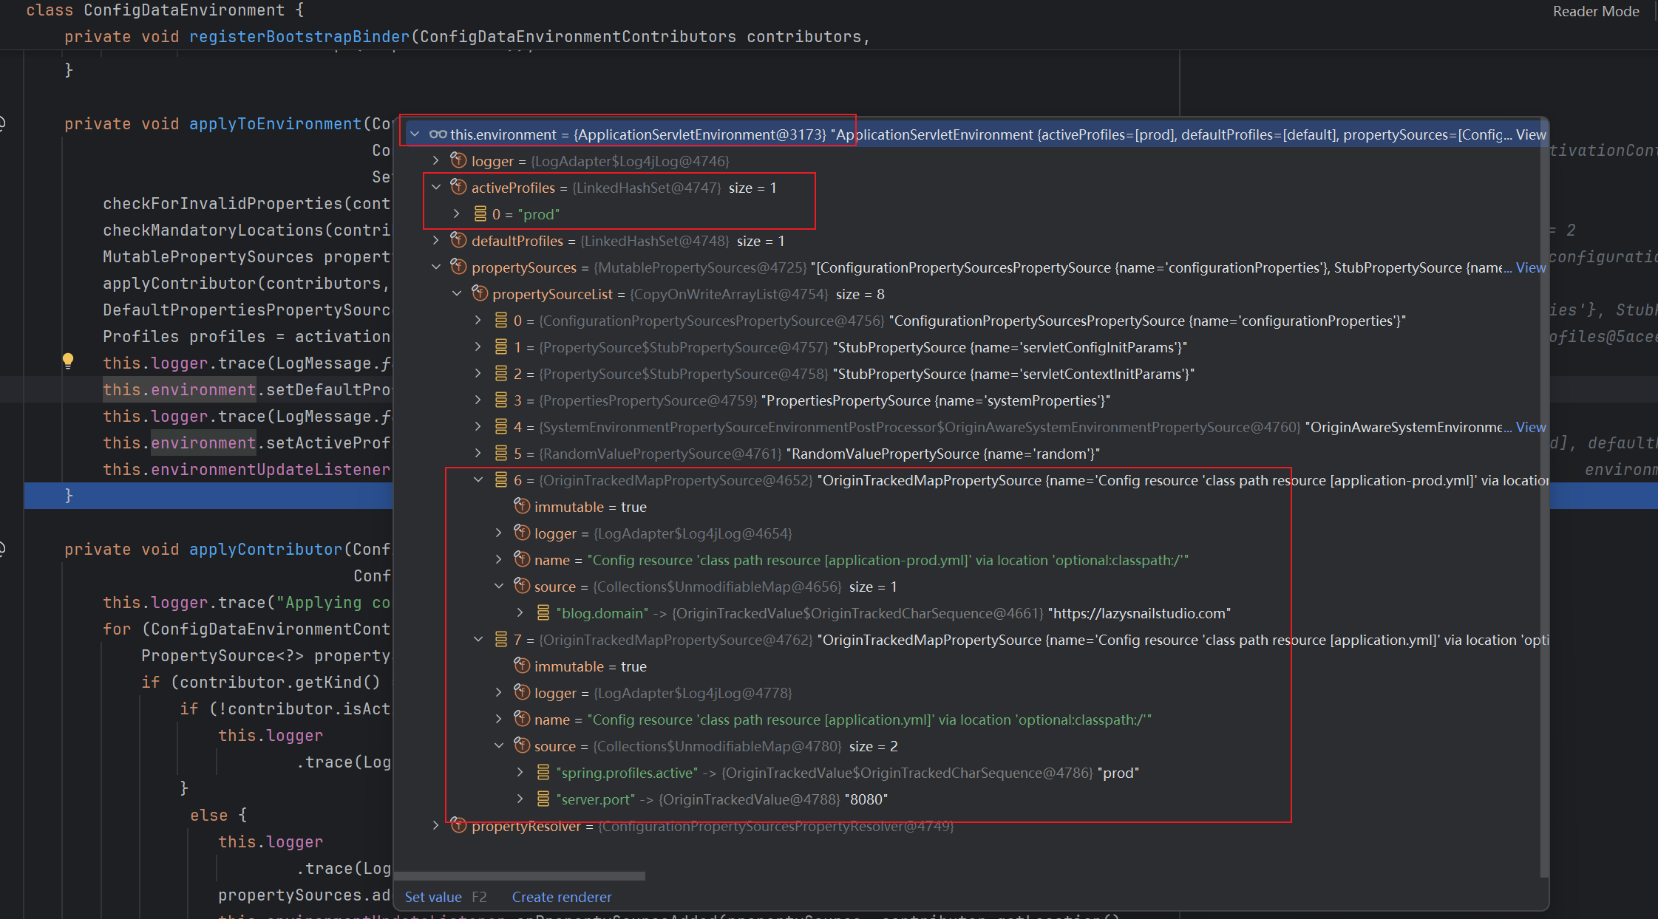Viewport: 1658px width, 919px height.
Task: Click the field icon of logger @4746
Action: 458,160
